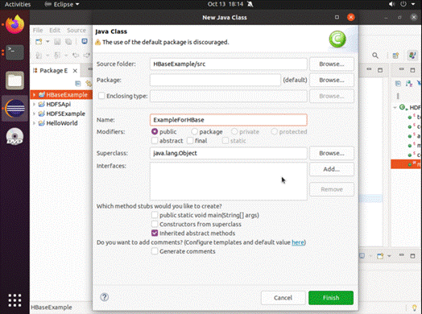
Task: Open the DVD disc icon in dock
Action: click(x=14, y=137)
